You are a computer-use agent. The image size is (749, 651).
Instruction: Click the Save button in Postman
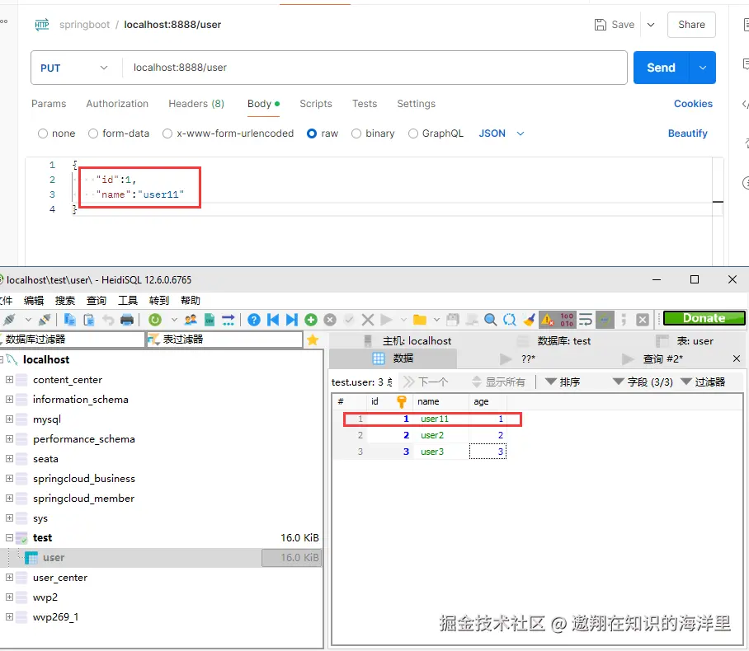pos(615,25)
